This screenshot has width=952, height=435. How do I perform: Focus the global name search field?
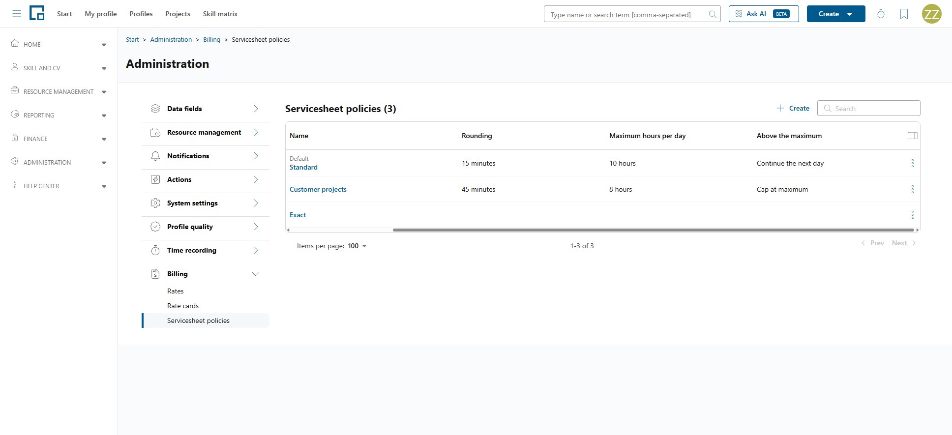pos(632,14)
